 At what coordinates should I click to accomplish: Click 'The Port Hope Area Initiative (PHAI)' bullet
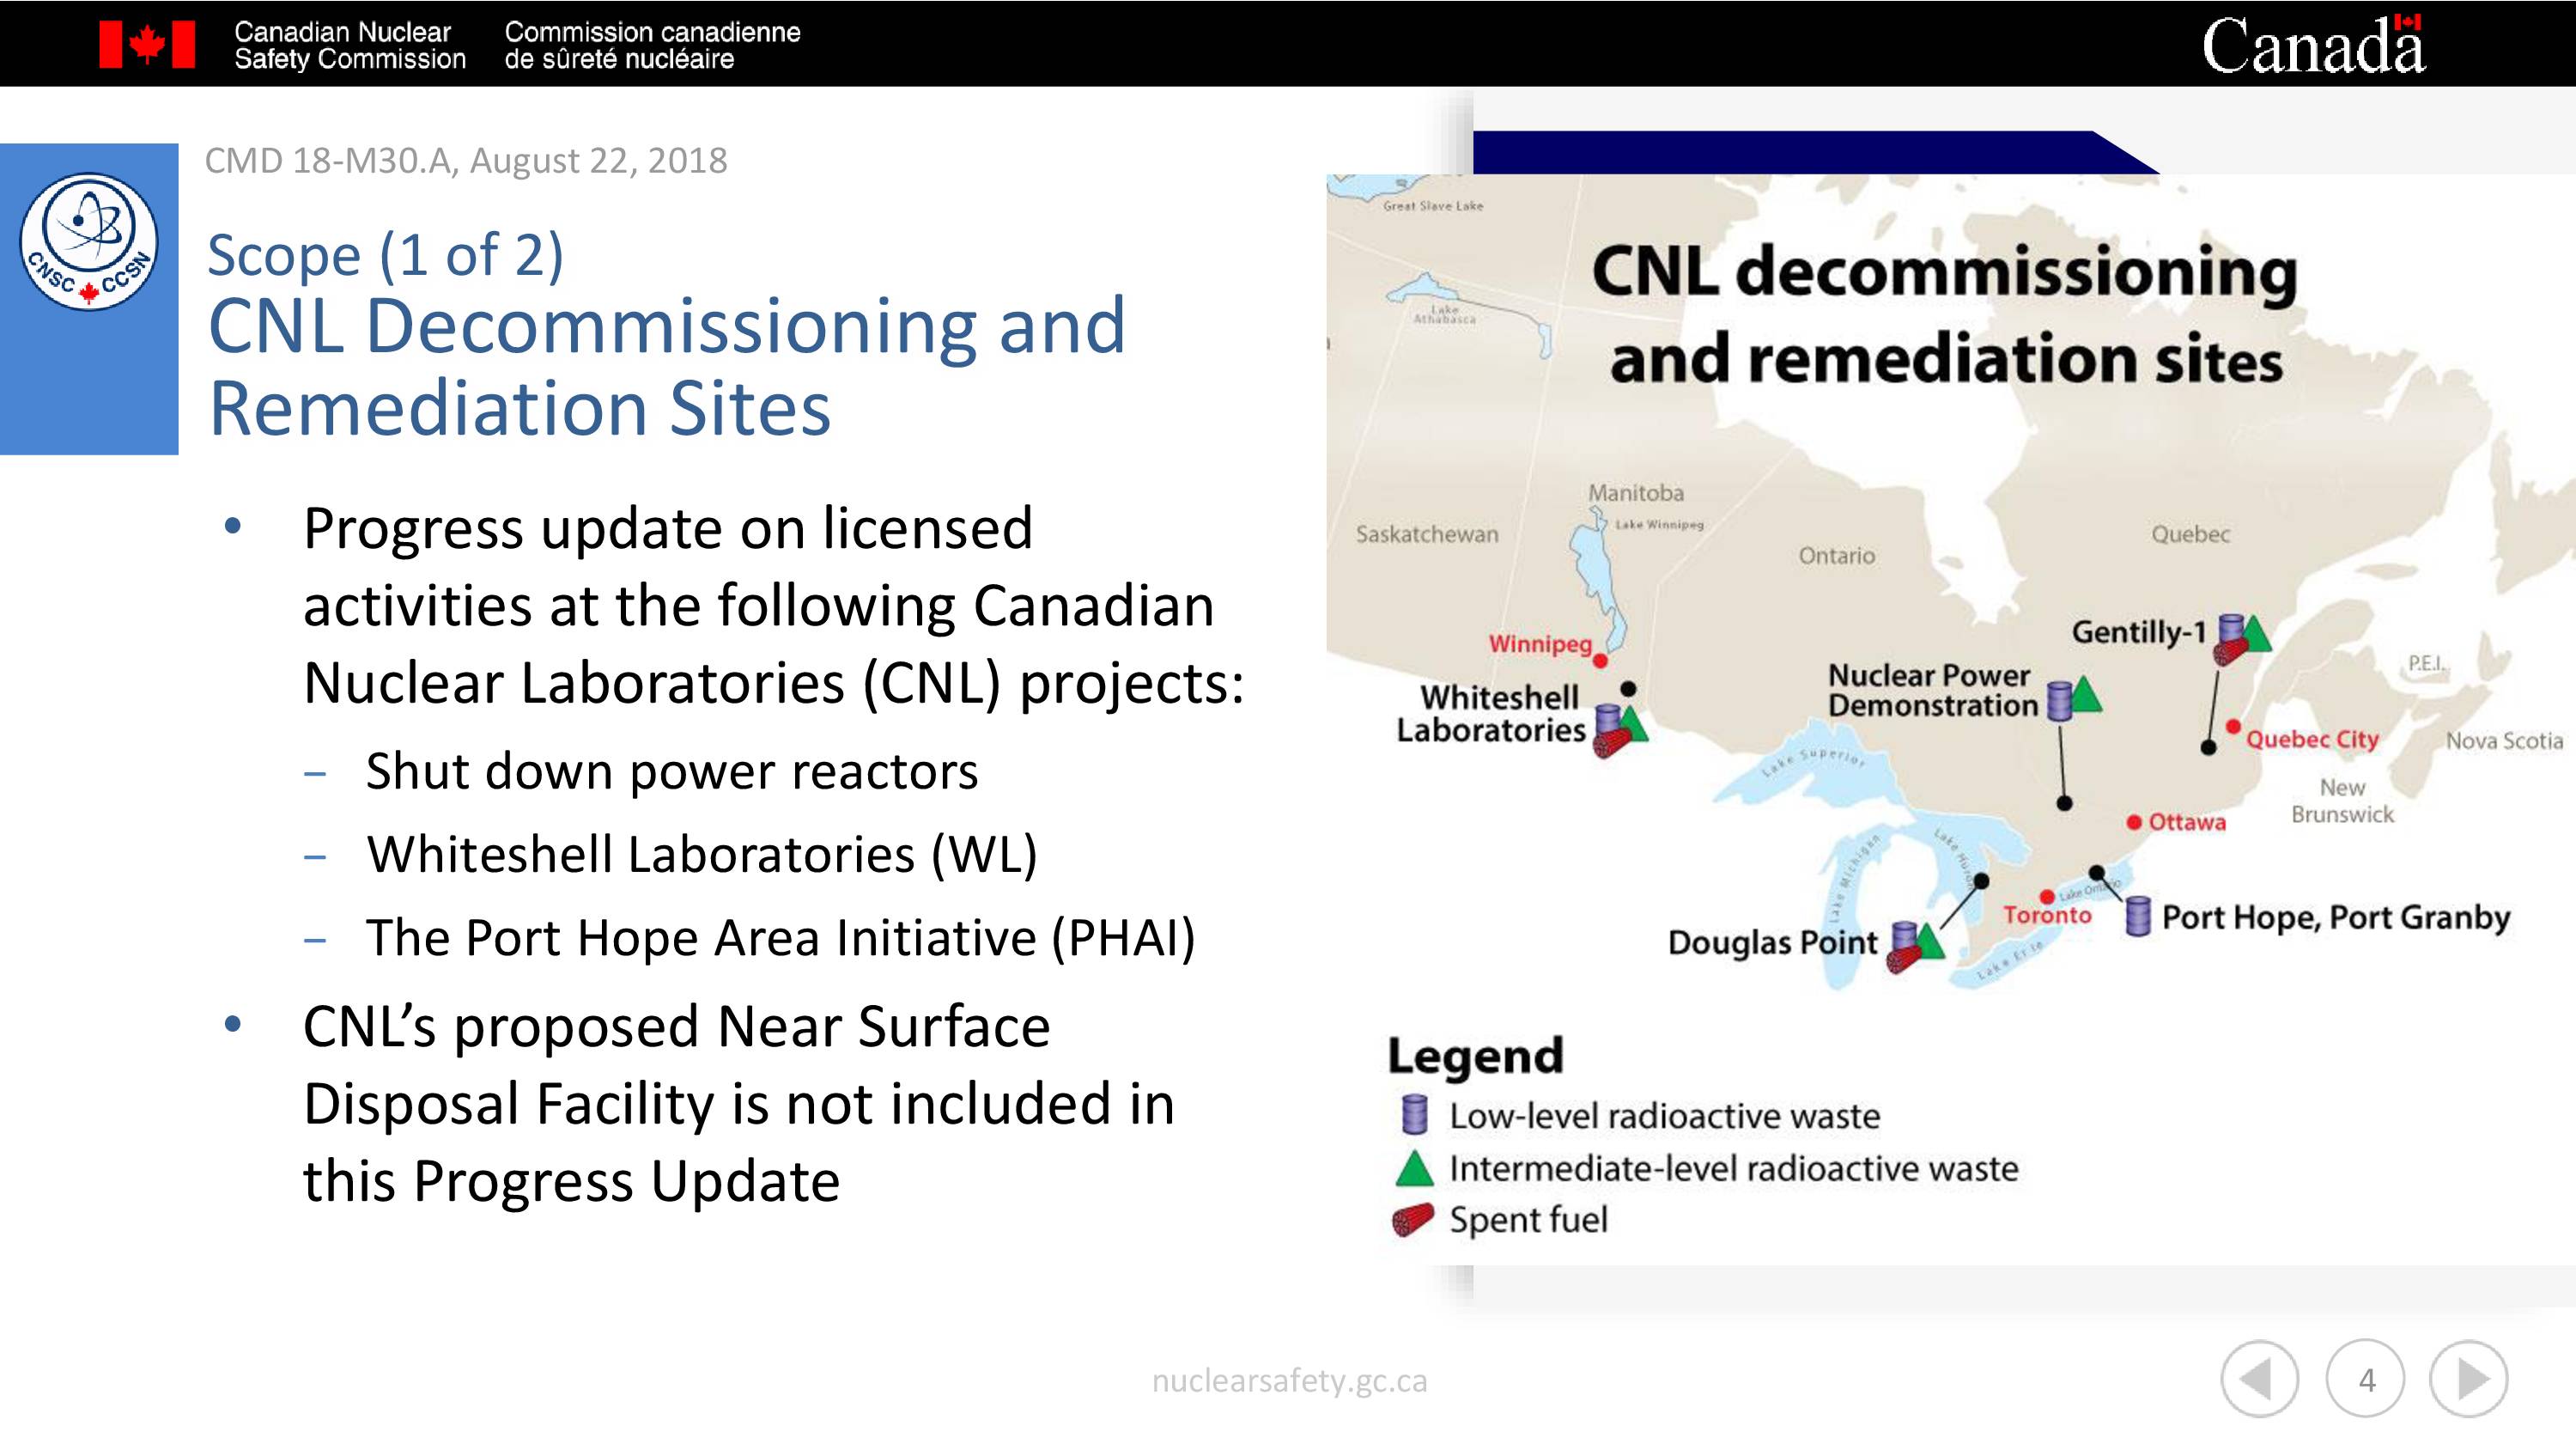[x=780, y=938]
